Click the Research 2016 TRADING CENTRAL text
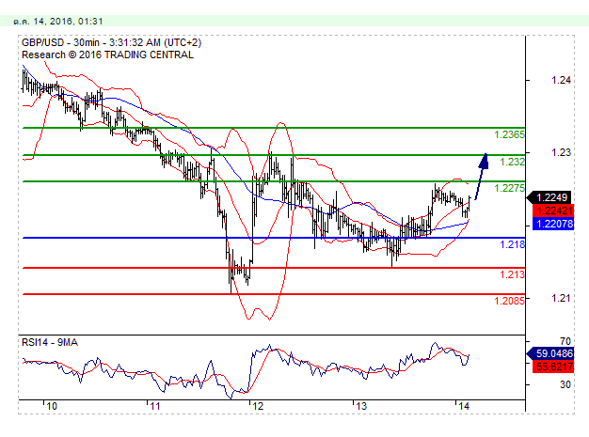 [x=107, y=55]
